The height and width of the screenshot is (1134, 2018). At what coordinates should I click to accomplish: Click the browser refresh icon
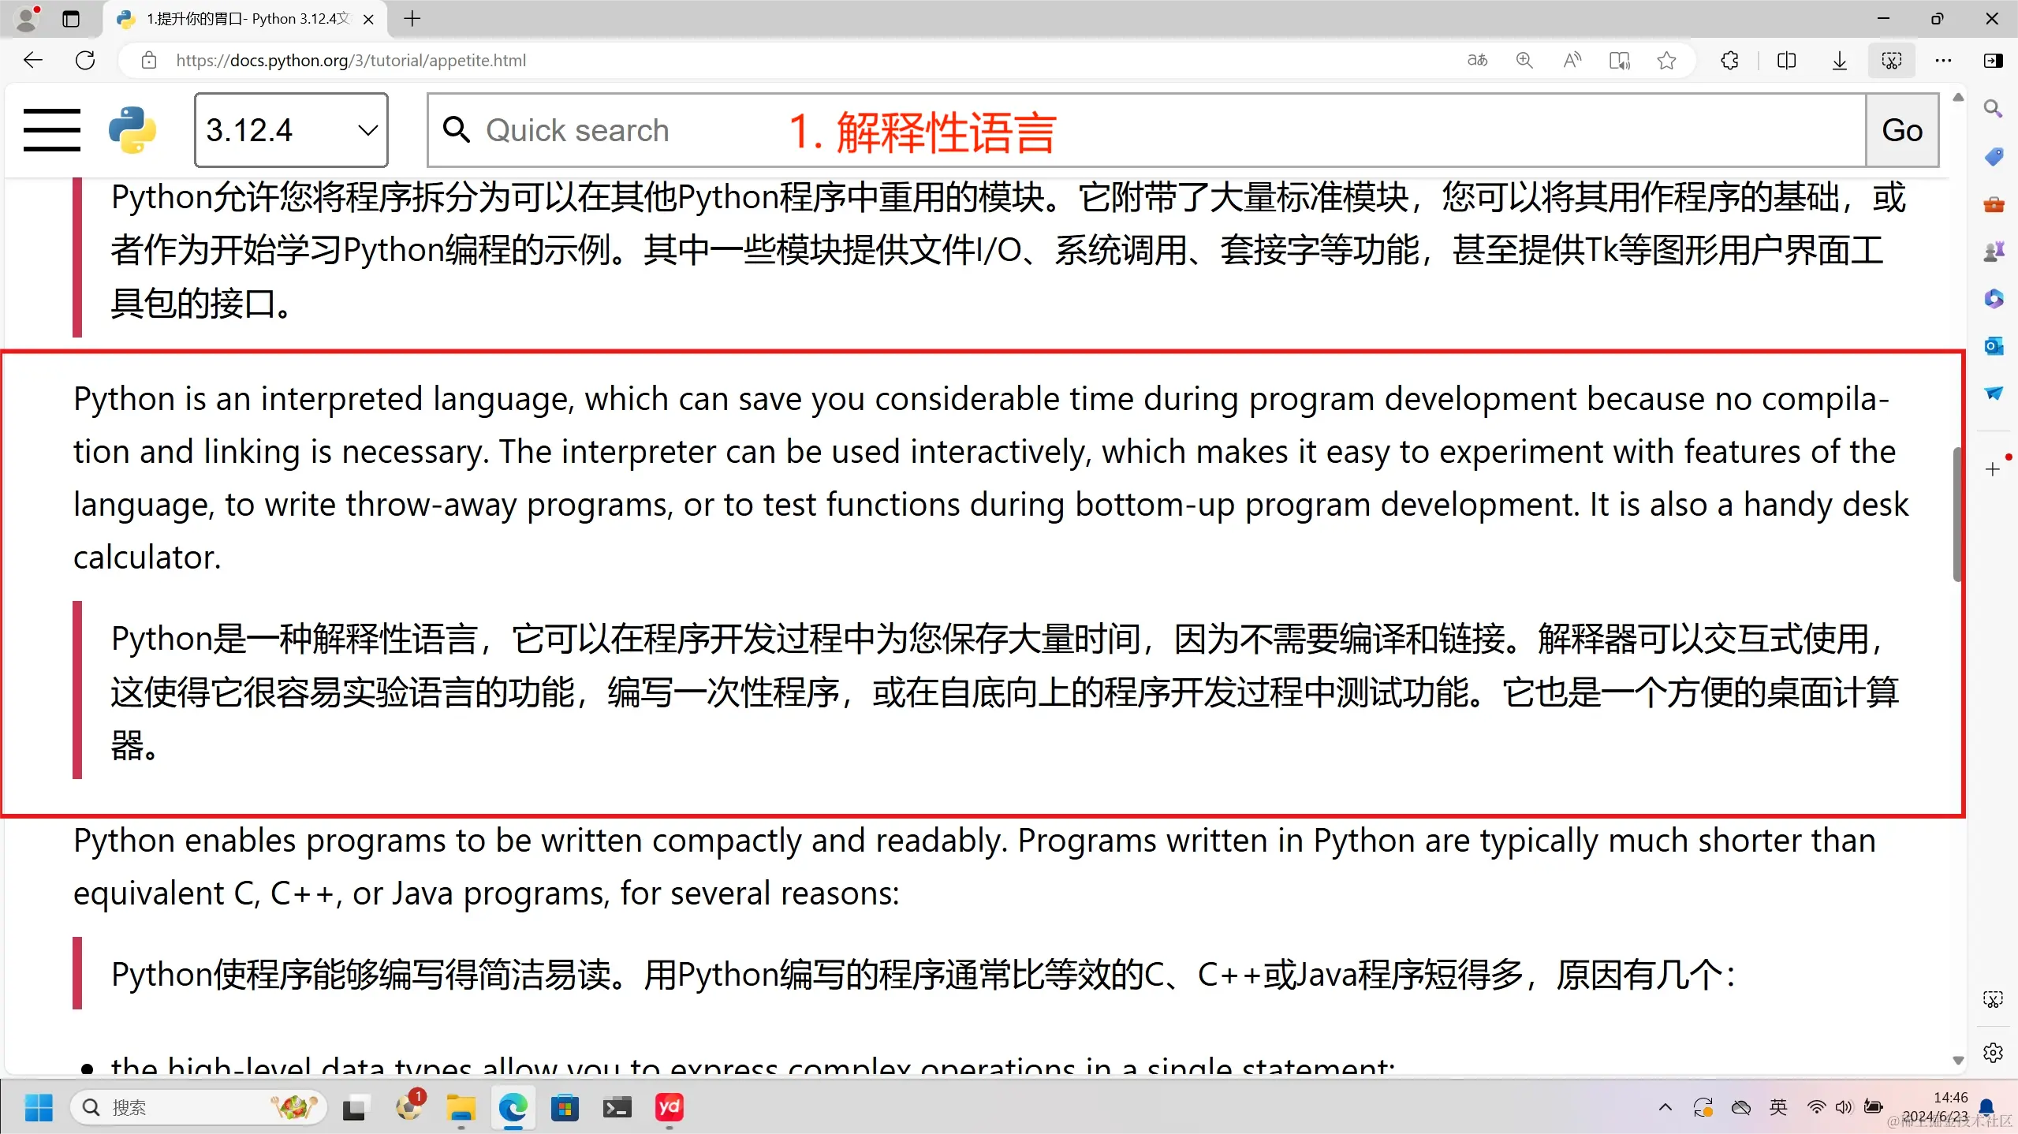click(x=85, y=60)
